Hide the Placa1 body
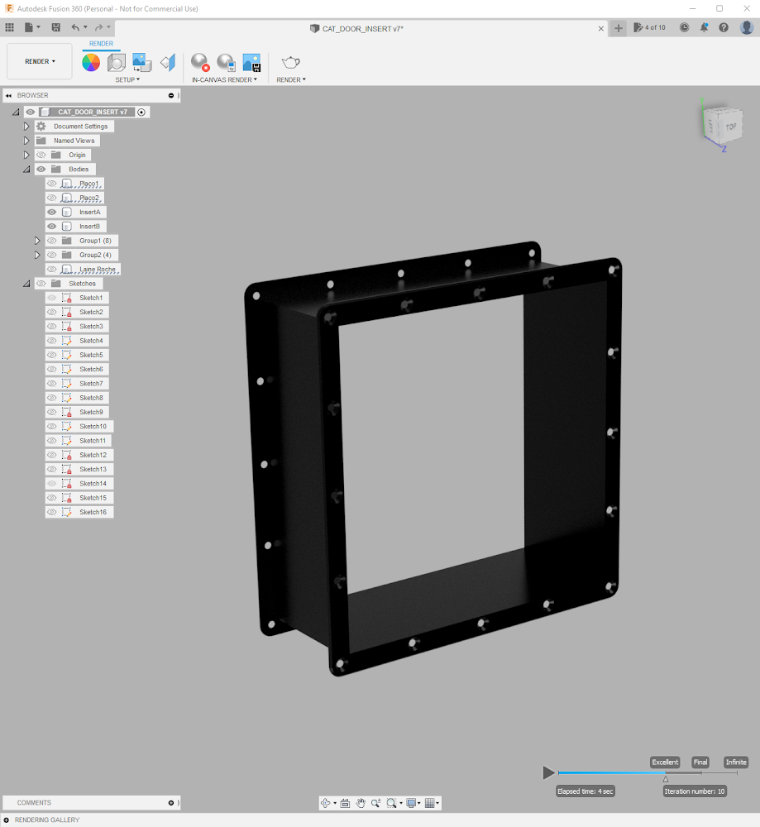 (52, 183)
